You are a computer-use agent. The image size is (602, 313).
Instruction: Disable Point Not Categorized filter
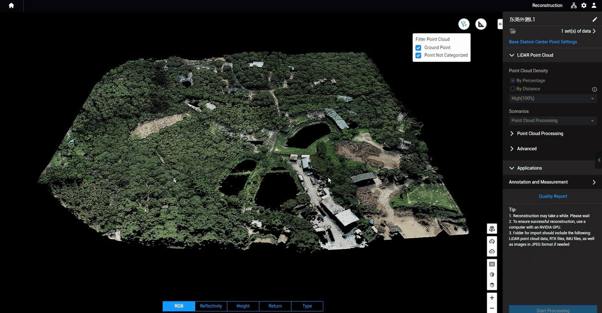tap(418, 55)
